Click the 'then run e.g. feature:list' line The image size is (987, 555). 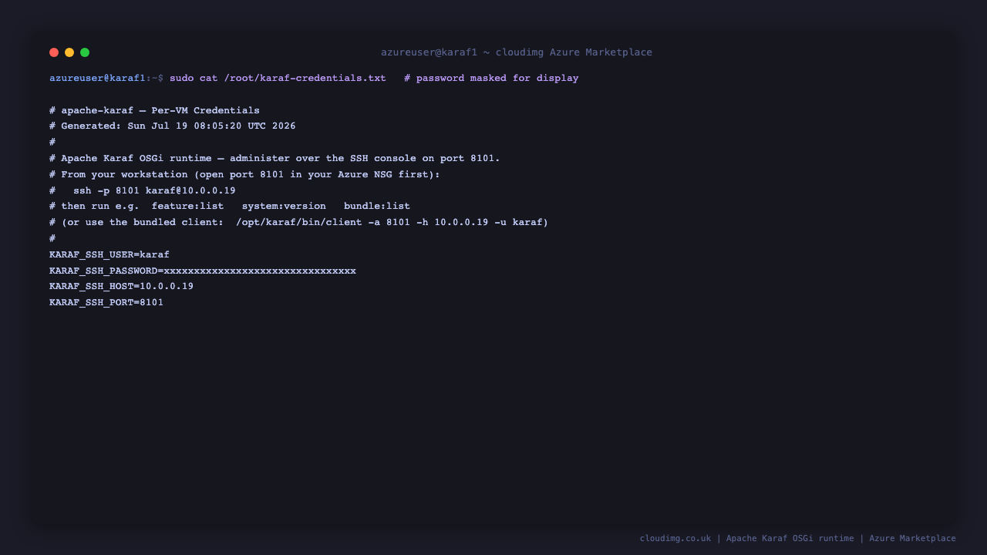click(230, 206)
